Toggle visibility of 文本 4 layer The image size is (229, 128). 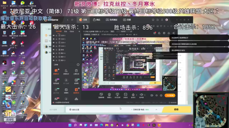click(x=54, y=42)
